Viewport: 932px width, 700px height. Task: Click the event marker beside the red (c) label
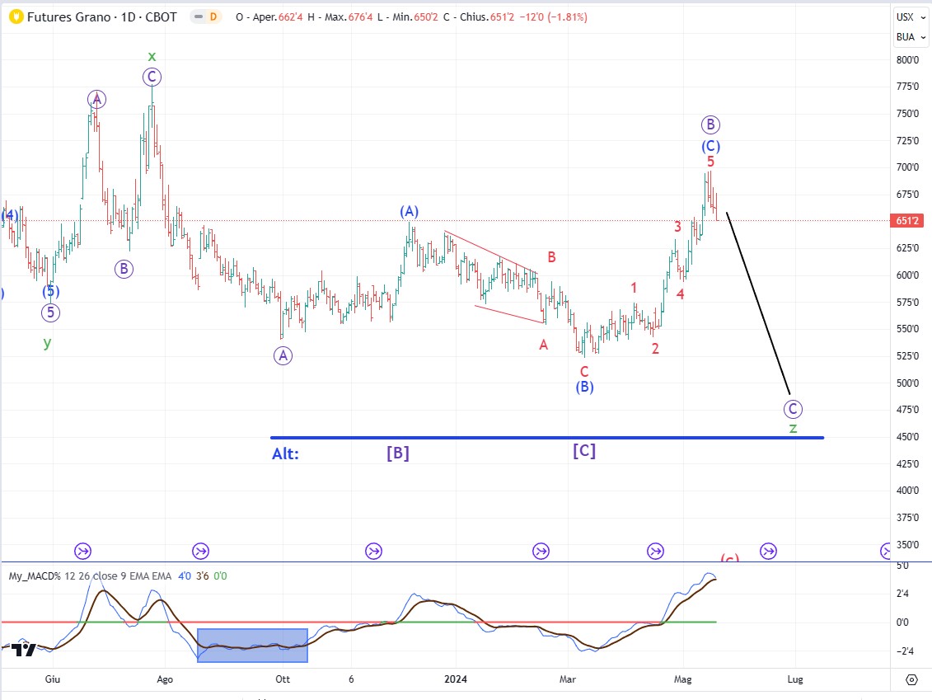tap(768, 552)
